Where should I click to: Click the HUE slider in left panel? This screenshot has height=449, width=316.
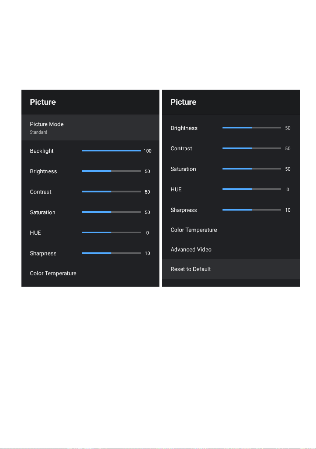point(111,232)
